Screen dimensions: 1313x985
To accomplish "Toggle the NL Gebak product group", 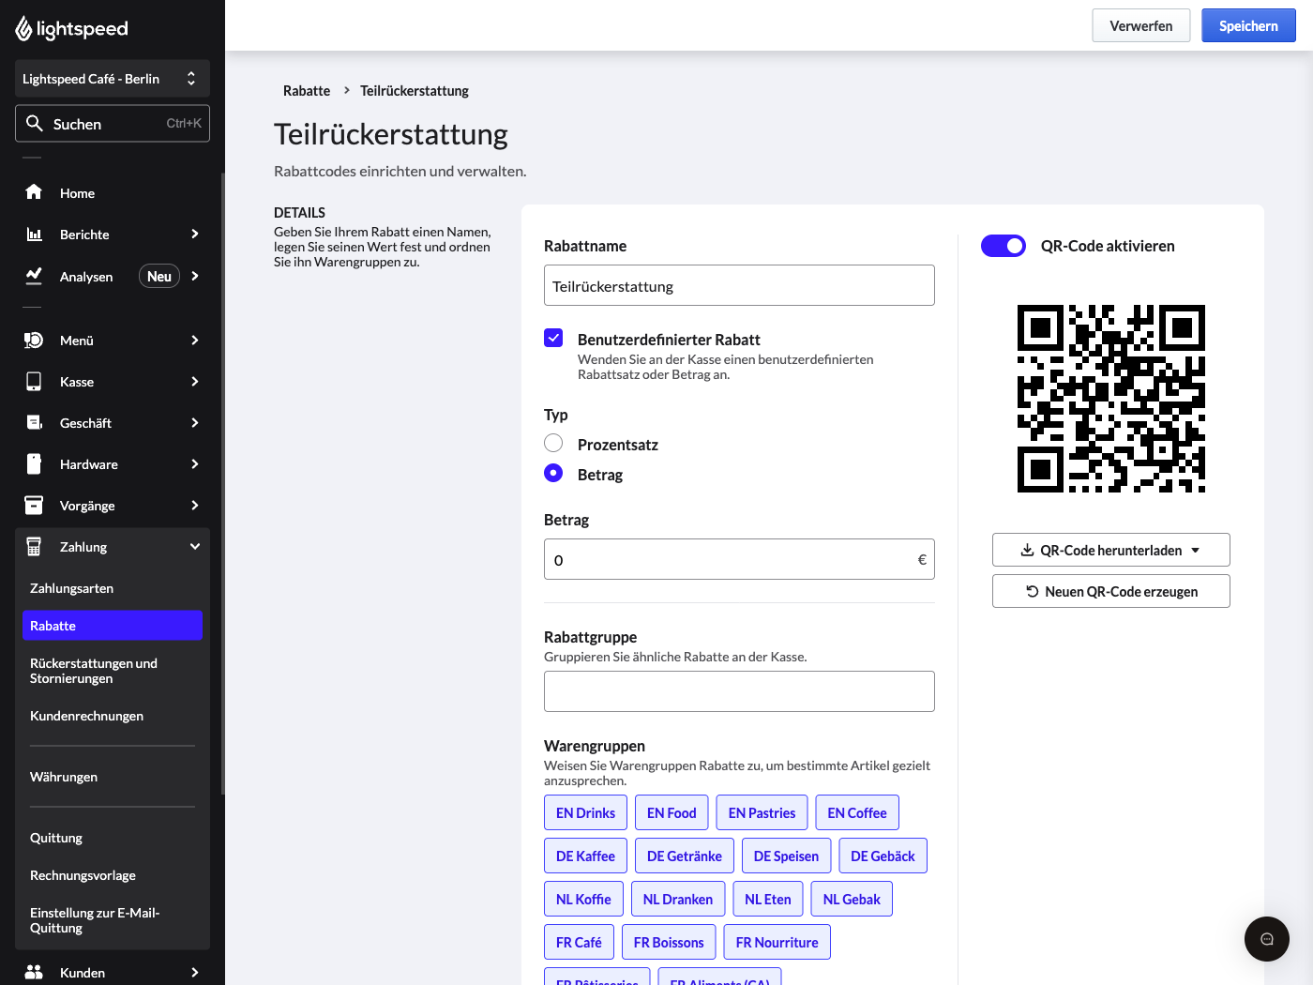I will coord(852,899).
